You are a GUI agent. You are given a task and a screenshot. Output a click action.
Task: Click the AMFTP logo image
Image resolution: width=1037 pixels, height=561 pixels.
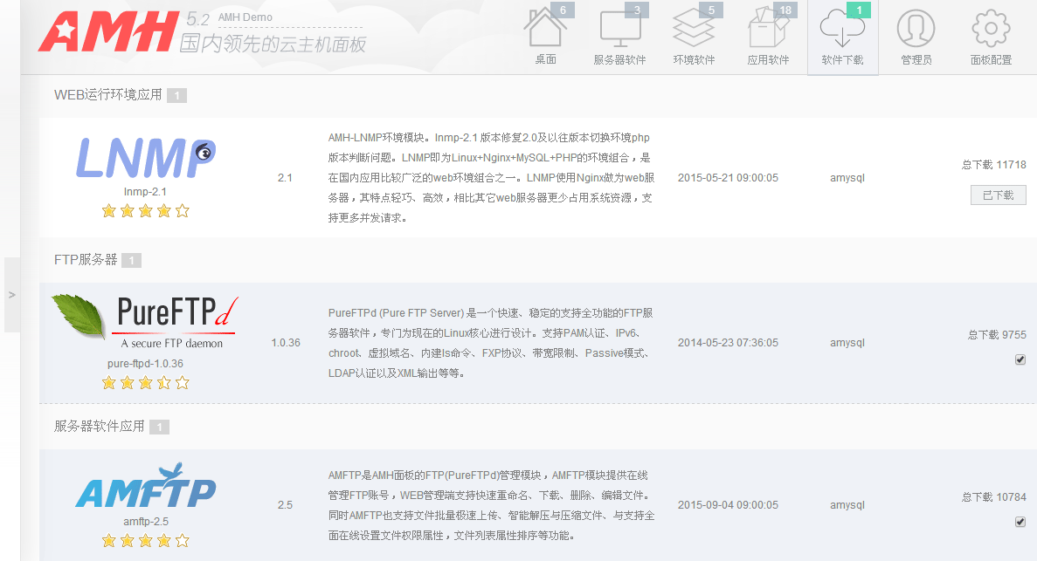point(145,487)
